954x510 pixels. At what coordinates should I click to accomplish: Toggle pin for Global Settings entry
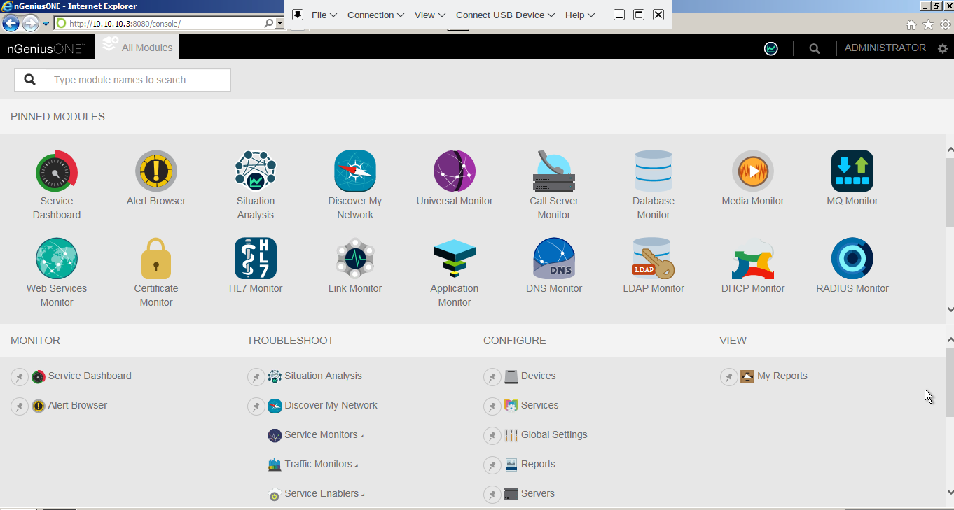[492, 436]
